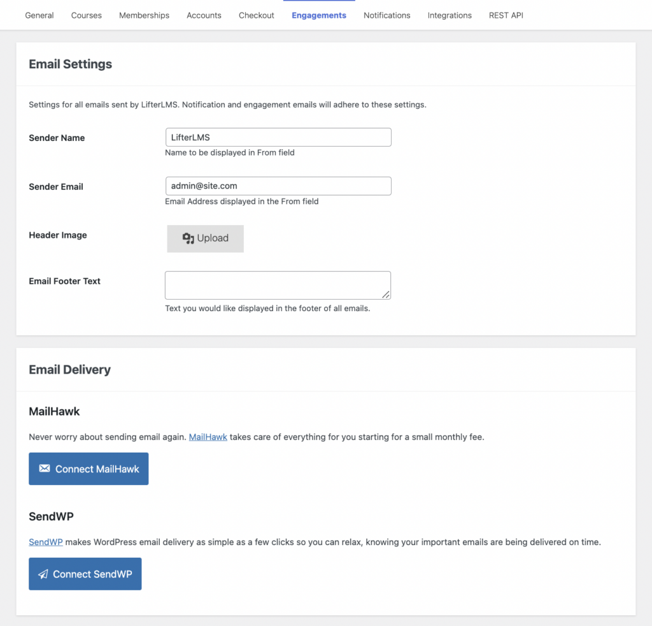Open the Accounts settings tab
This screenshot has width=652, height=626.
click(204, 15)
